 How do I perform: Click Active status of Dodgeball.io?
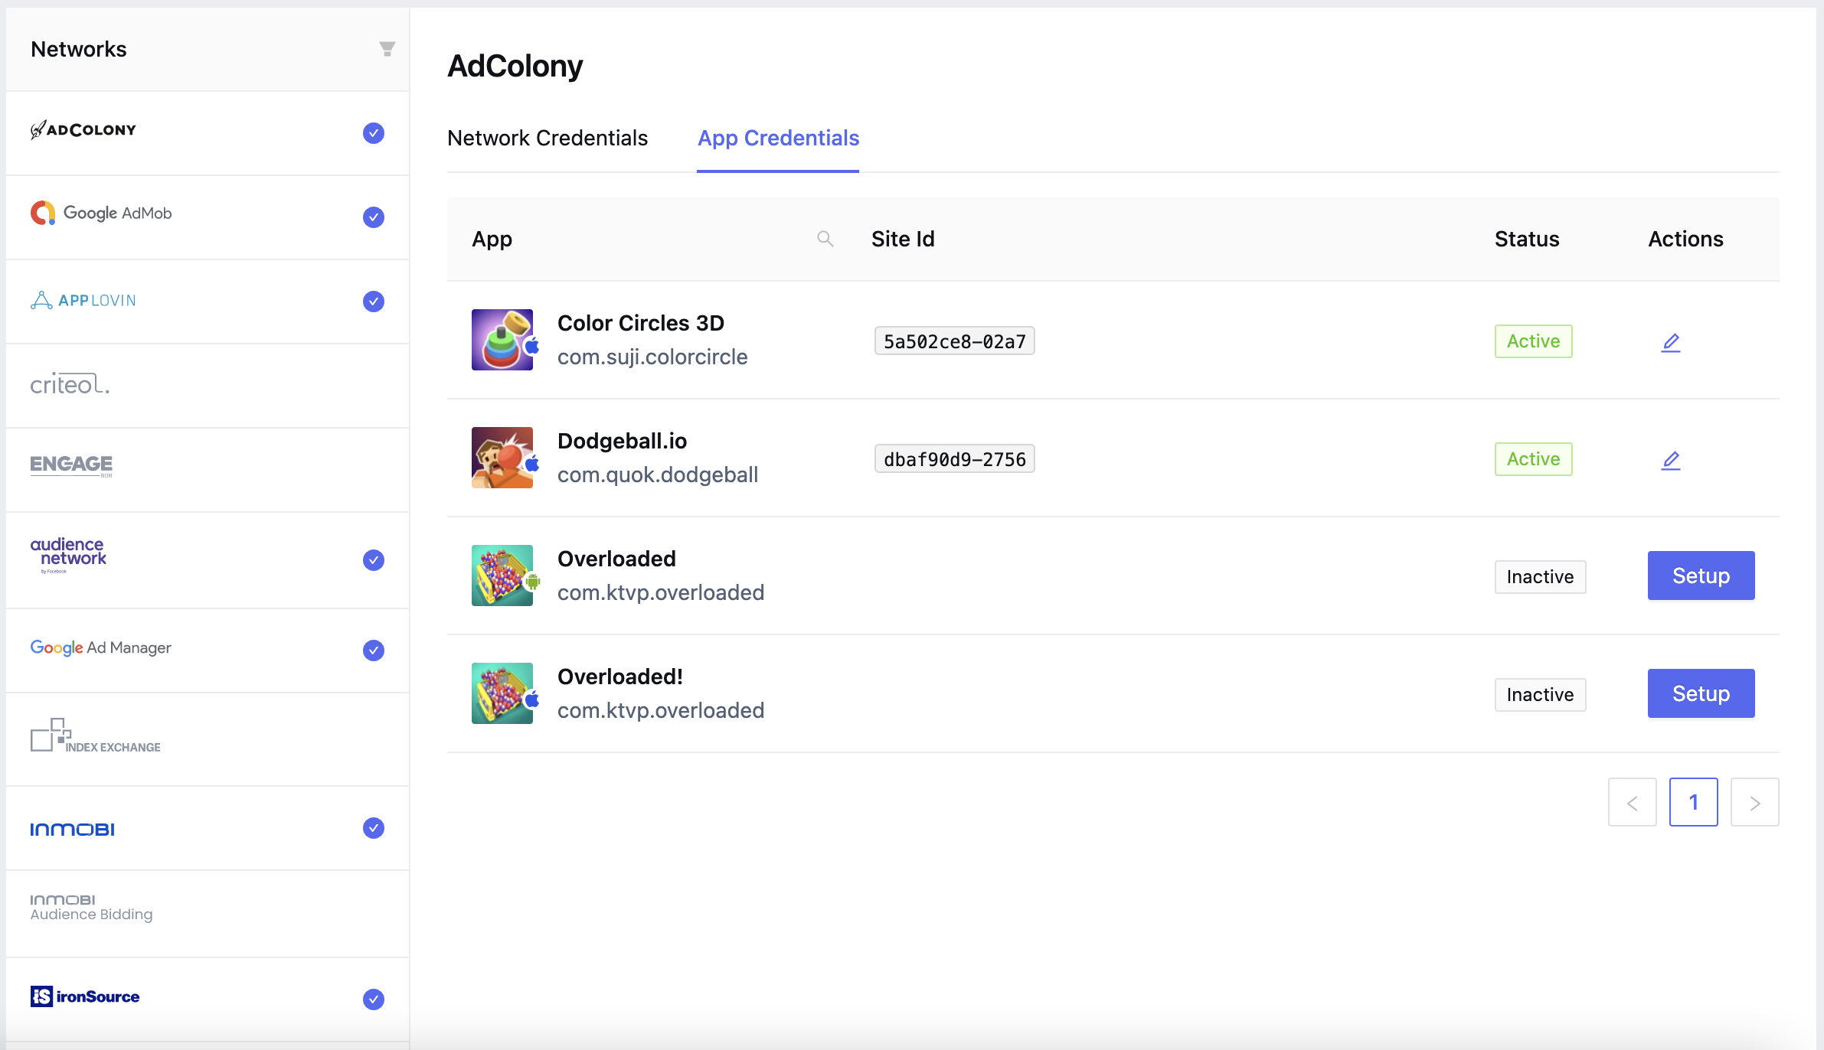[x=1534, y=459]
